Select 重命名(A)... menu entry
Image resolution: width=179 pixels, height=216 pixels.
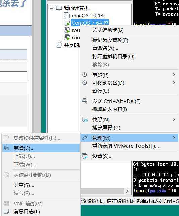(x=105, y=48)
